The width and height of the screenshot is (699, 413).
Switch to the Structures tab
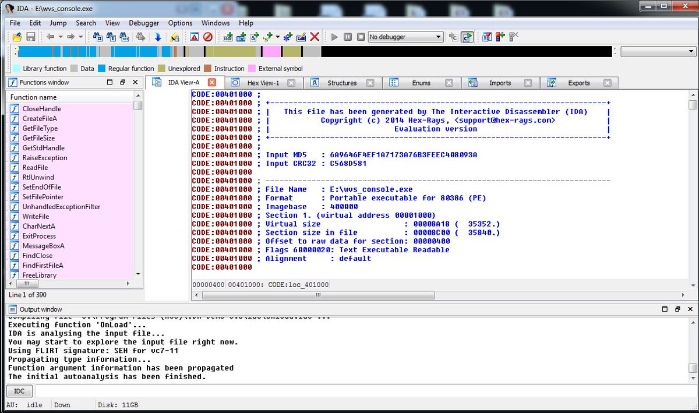point(342,83)
